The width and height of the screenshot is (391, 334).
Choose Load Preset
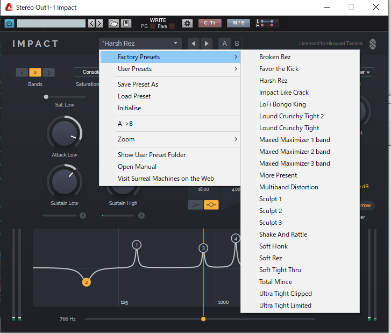[170, 96]
